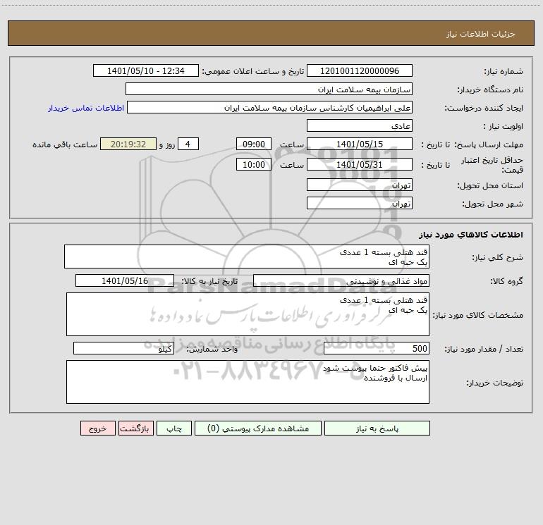Click the validity time field 10:00
The height and width of the screenshot is (525, 543).
click(253, 164)
